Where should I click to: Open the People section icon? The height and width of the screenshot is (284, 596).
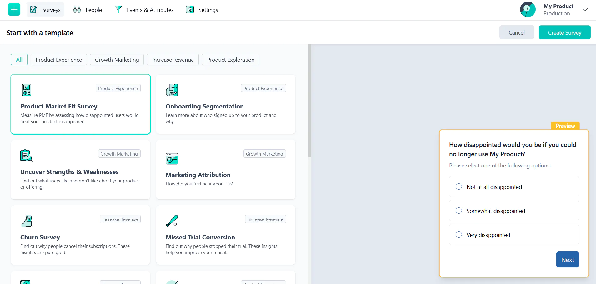pos(77,9)
